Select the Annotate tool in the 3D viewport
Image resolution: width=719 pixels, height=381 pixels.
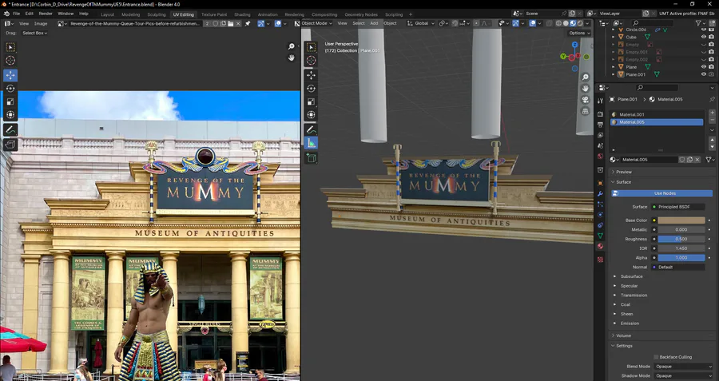click(312, 129)
